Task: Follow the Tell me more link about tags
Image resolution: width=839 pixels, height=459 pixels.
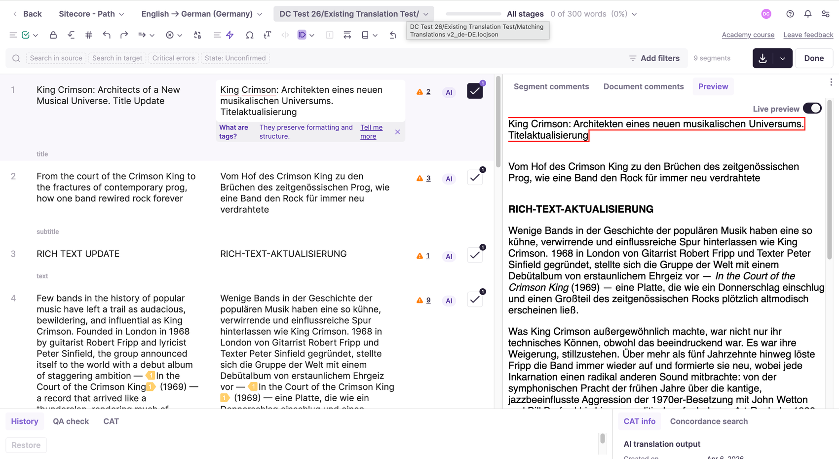Action: 371,132
